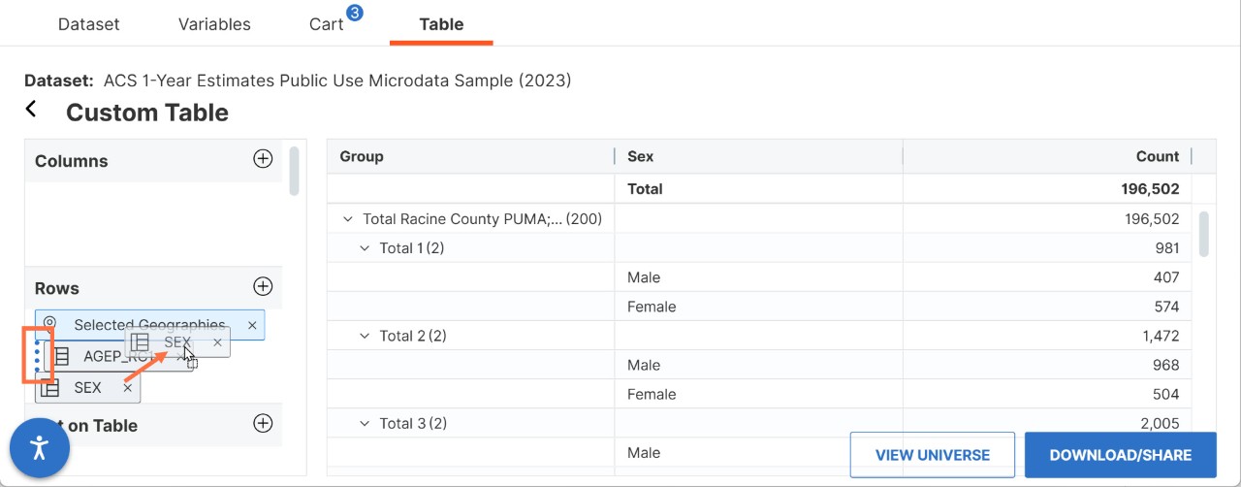Go back using the left arrow icon
Image resolution: width=1241 pixels, height=487 pixels.
tap(31, 110)
